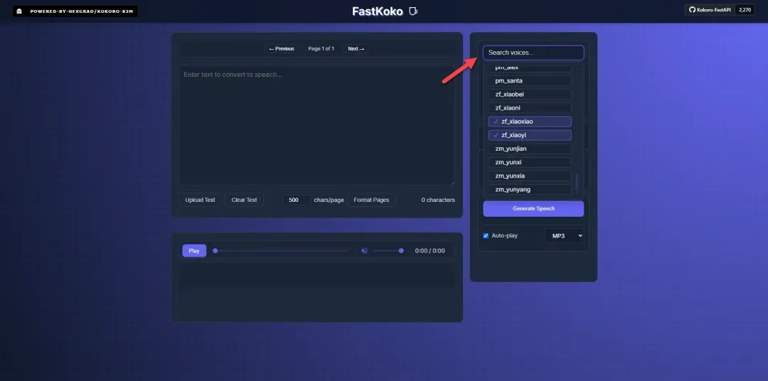Click the text-to-speech input area
This screenshot has width=768, height=381.
(316, 125)
